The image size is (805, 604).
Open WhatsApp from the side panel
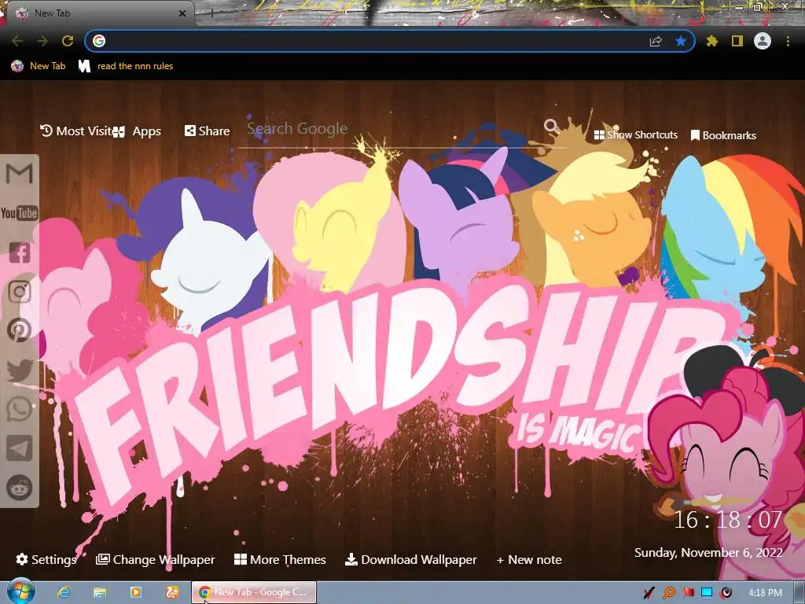(x=20, y=409)
